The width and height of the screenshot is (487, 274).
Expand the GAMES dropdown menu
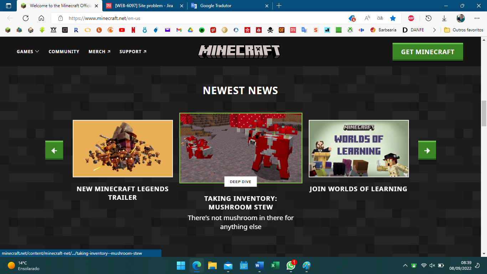click(x=28, y=52)
